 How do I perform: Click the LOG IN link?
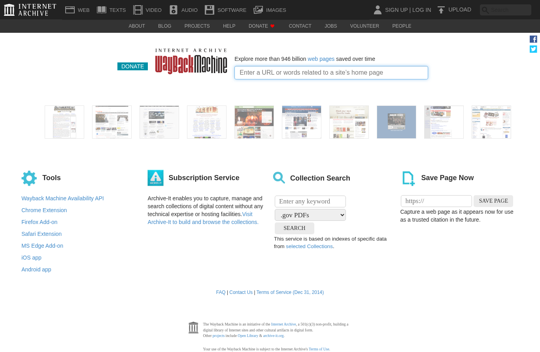tap(422, 10)
